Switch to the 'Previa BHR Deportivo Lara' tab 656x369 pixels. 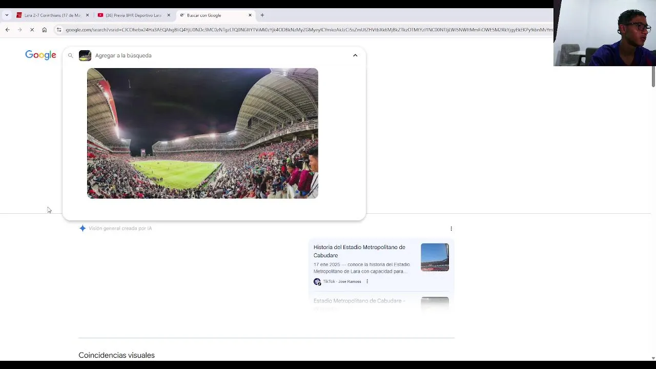[133, 15]
